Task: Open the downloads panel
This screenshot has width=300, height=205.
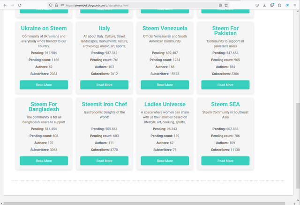Action: [264, 5]
